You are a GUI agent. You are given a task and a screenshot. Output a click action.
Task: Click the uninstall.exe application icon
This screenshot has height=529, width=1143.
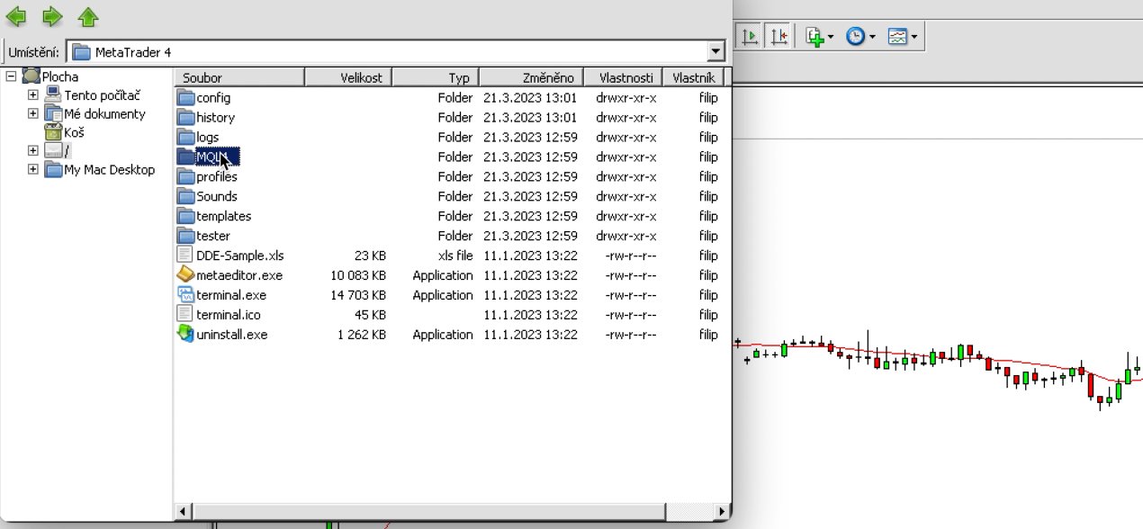point(185,334)
